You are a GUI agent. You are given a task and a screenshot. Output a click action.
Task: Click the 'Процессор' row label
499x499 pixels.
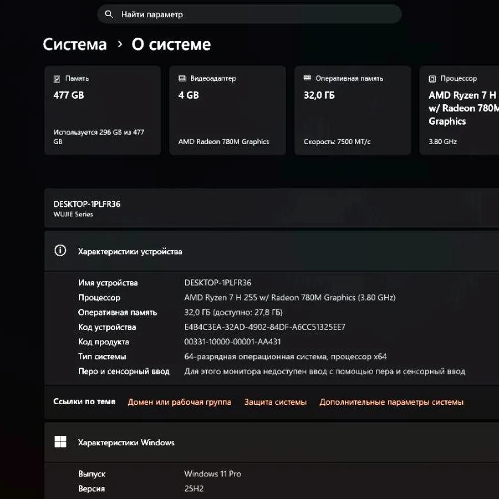[99, 298]
